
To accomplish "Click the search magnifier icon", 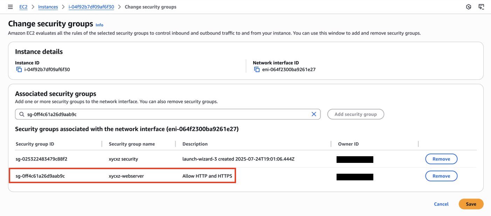I will point(22,114).
